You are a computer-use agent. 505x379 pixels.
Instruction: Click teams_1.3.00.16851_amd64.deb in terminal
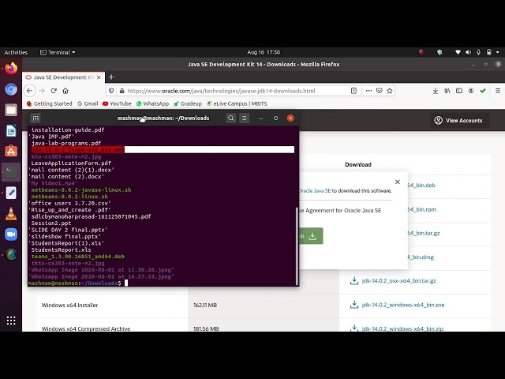(x=78, y=257)
